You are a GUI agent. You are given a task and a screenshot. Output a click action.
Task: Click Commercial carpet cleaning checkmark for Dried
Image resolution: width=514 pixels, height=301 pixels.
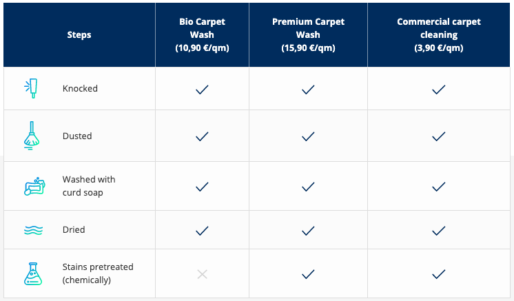[x=439, y=231]
